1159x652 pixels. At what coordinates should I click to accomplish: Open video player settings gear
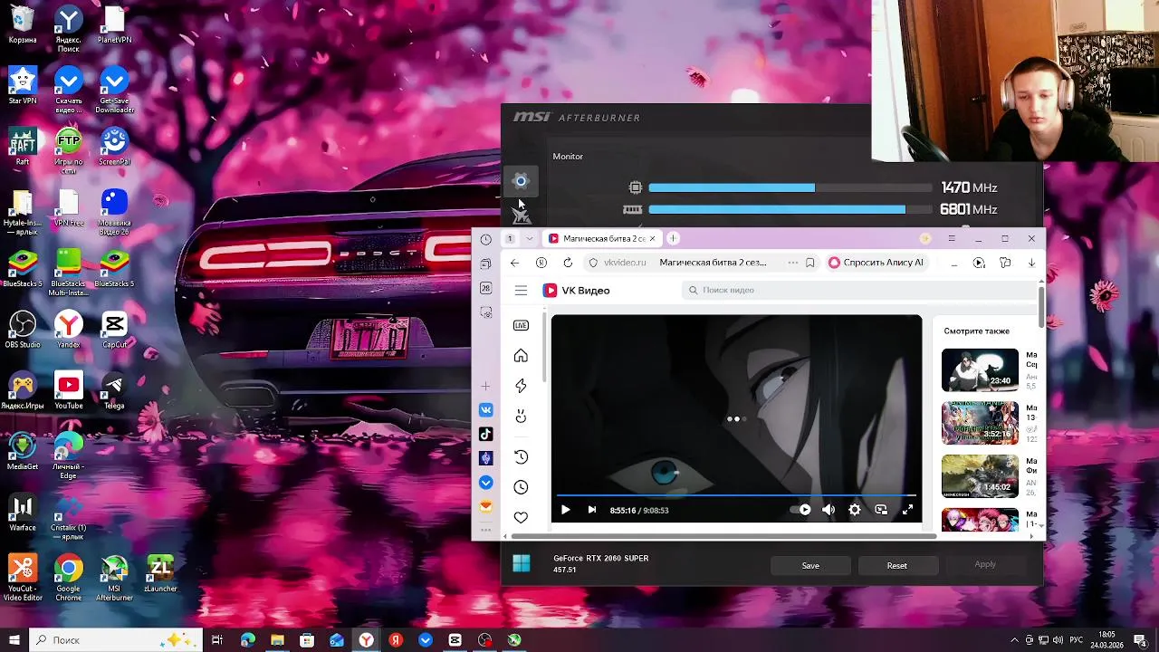[855, 510]
